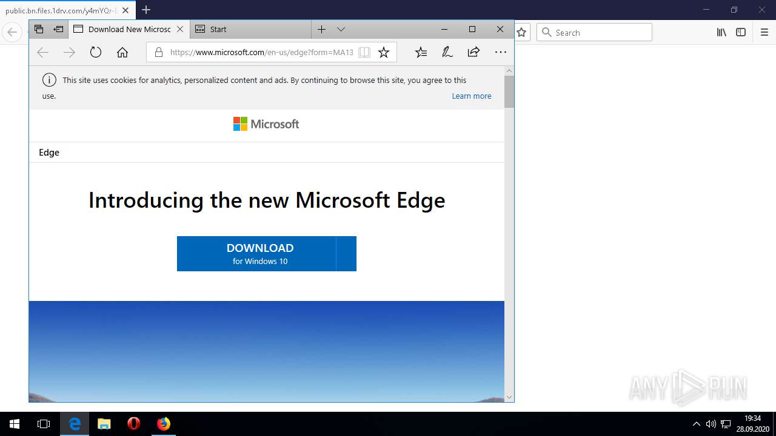Click the Learn more cookies link

(472, 96)
